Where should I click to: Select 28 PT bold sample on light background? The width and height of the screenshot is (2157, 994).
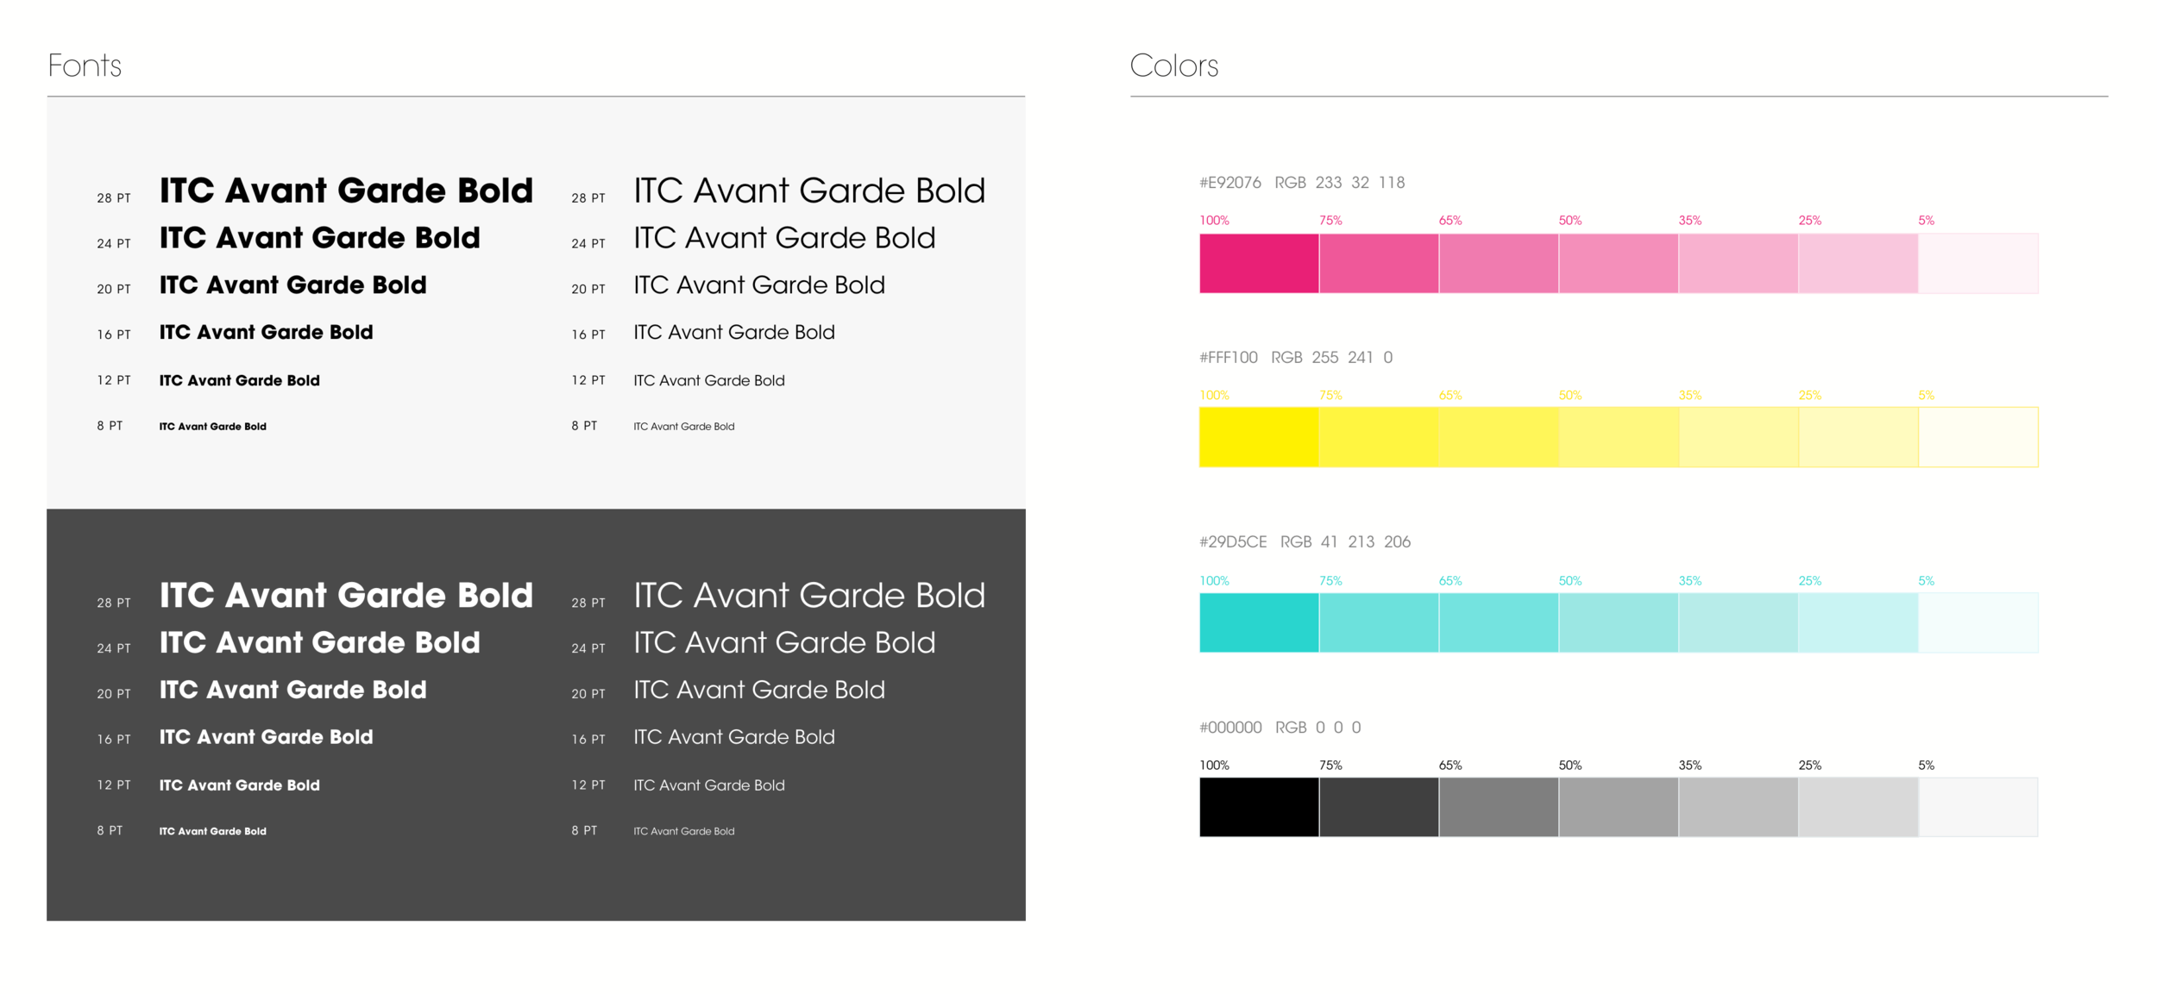pyautogui.click(x=346, y=191)
